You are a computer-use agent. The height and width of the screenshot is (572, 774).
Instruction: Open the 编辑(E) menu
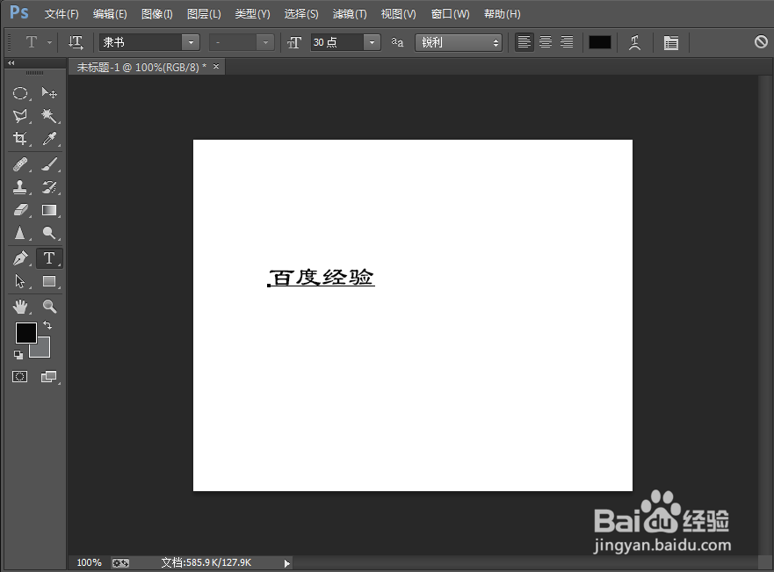click(x=110, y=14)
